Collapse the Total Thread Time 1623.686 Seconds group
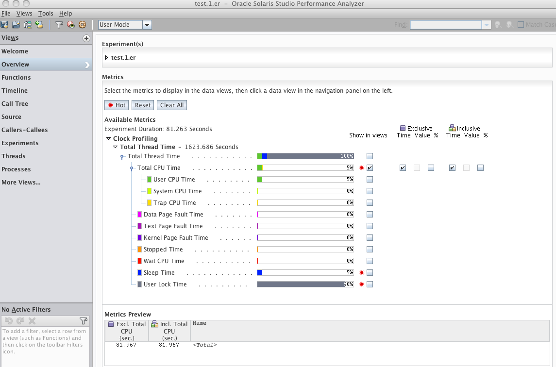Image resolution: width=556 pixels, height=367 pixels. tap(115, 147)
